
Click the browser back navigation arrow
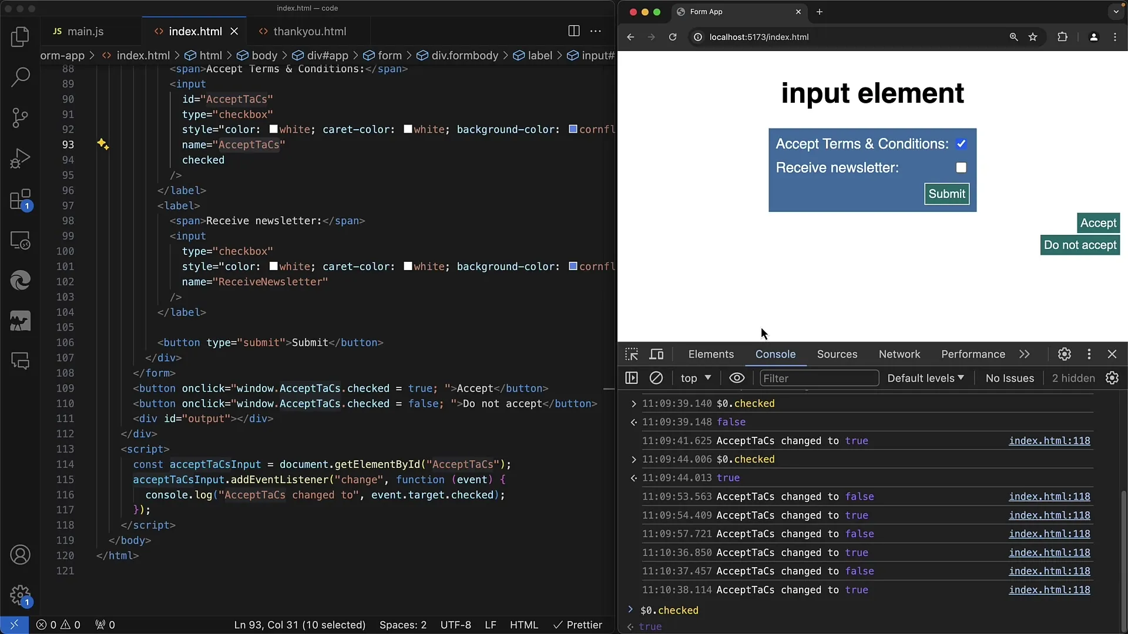coord(630,37)
